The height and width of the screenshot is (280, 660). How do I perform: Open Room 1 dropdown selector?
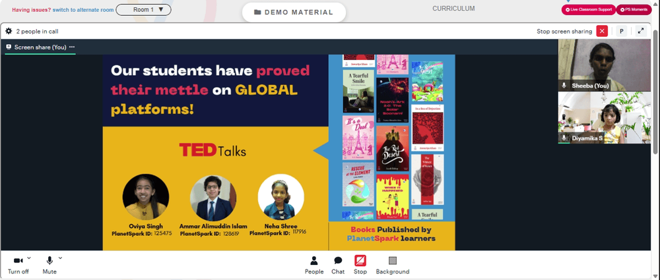point(143,10)
